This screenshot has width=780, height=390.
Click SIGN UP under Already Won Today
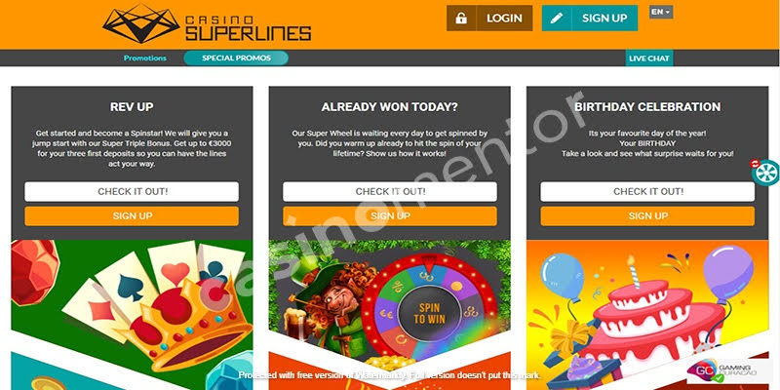[390, 216]
